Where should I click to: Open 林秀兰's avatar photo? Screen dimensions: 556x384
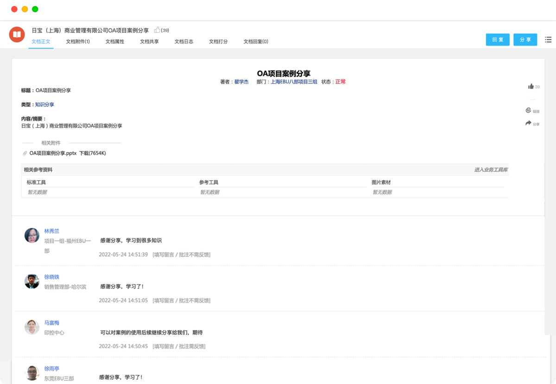coord(32,235)
